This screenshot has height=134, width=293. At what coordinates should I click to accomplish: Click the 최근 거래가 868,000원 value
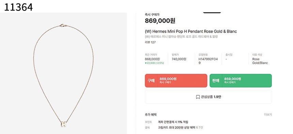(x=152, y=59)
